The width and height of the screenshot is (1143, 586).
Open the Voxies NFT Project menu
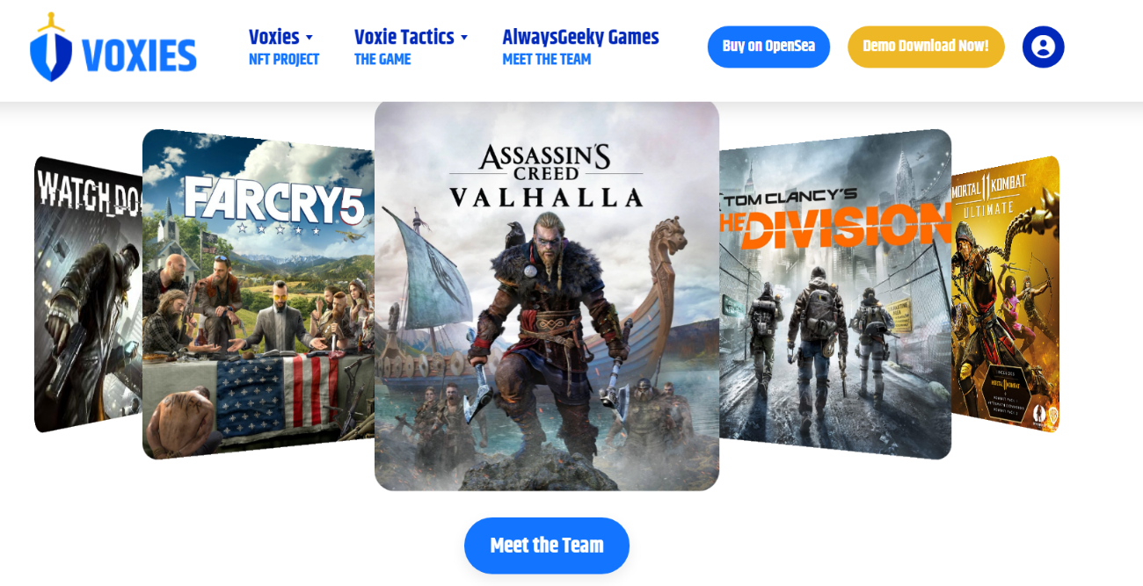283,47
